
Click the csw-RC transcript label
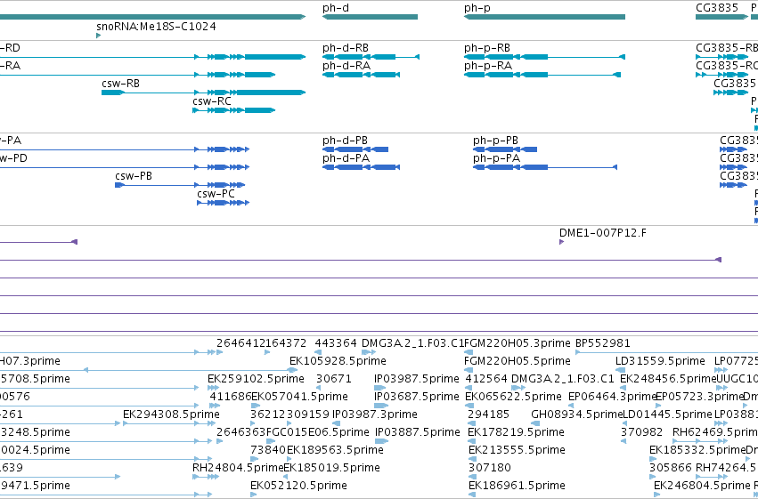212,101
